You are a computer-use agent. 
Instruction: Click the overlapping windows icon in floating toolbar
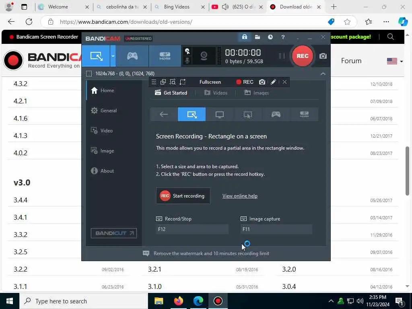click(163, 82)
